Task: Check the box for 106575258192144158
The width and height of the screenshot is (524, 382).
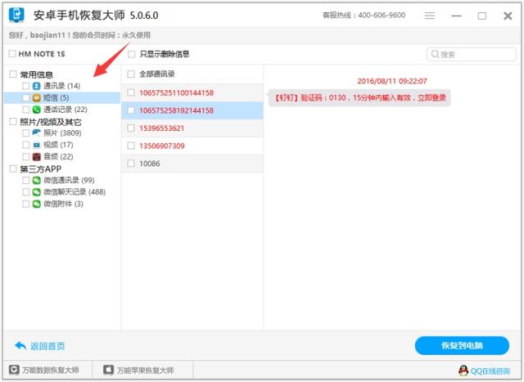Action: [x=131, y=110]
